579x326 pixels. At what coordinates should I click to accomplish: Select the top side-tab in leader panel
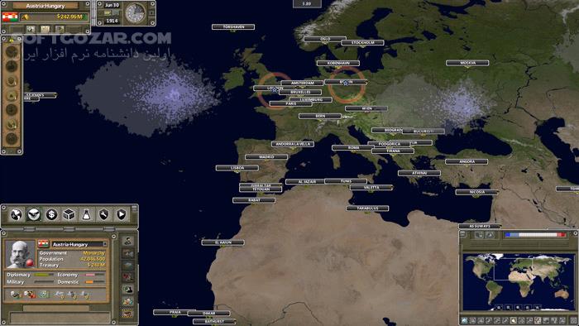(x=127, y=241)
